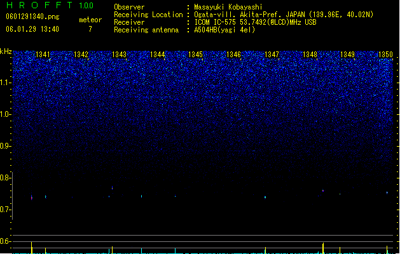Click the red meteor echo near 1341
400x254 pixels.
(x=32, y=198)
